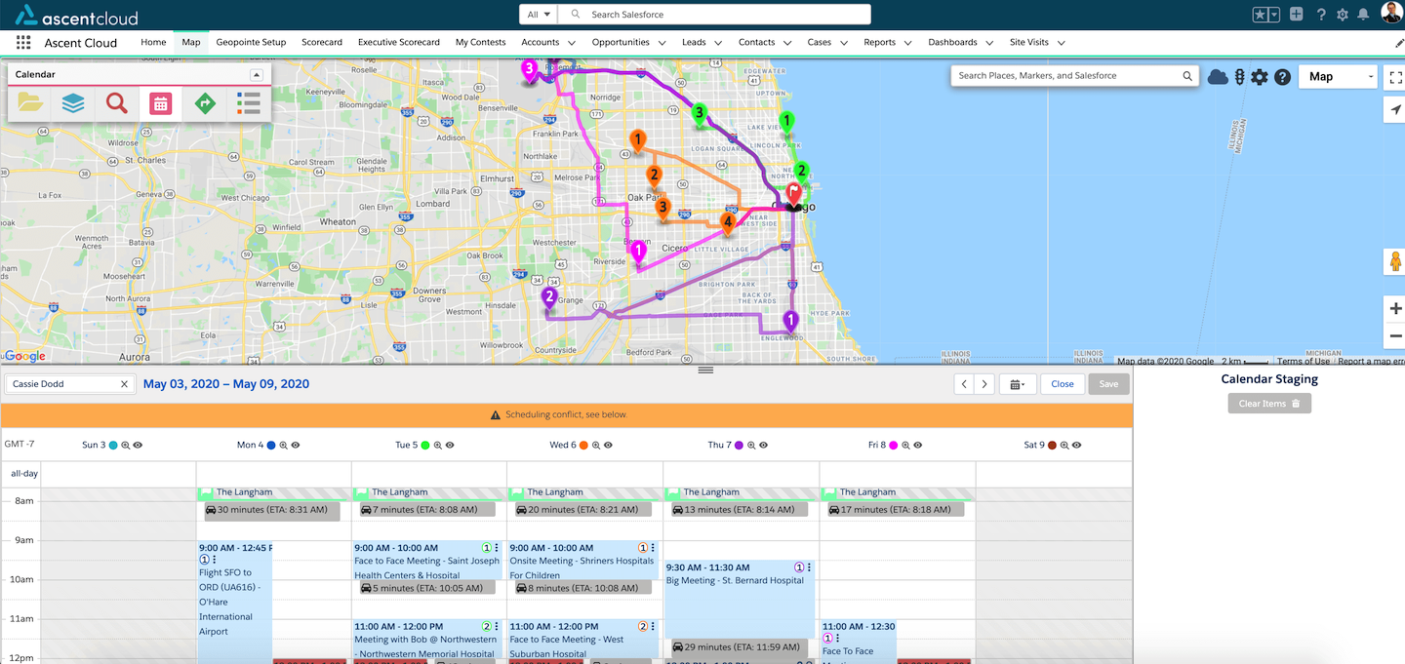Toggle visibility eye for Tue 5

pos(451,445)
